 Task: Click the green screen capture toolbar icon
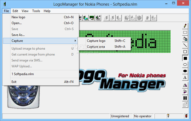(x=92, y=18)
